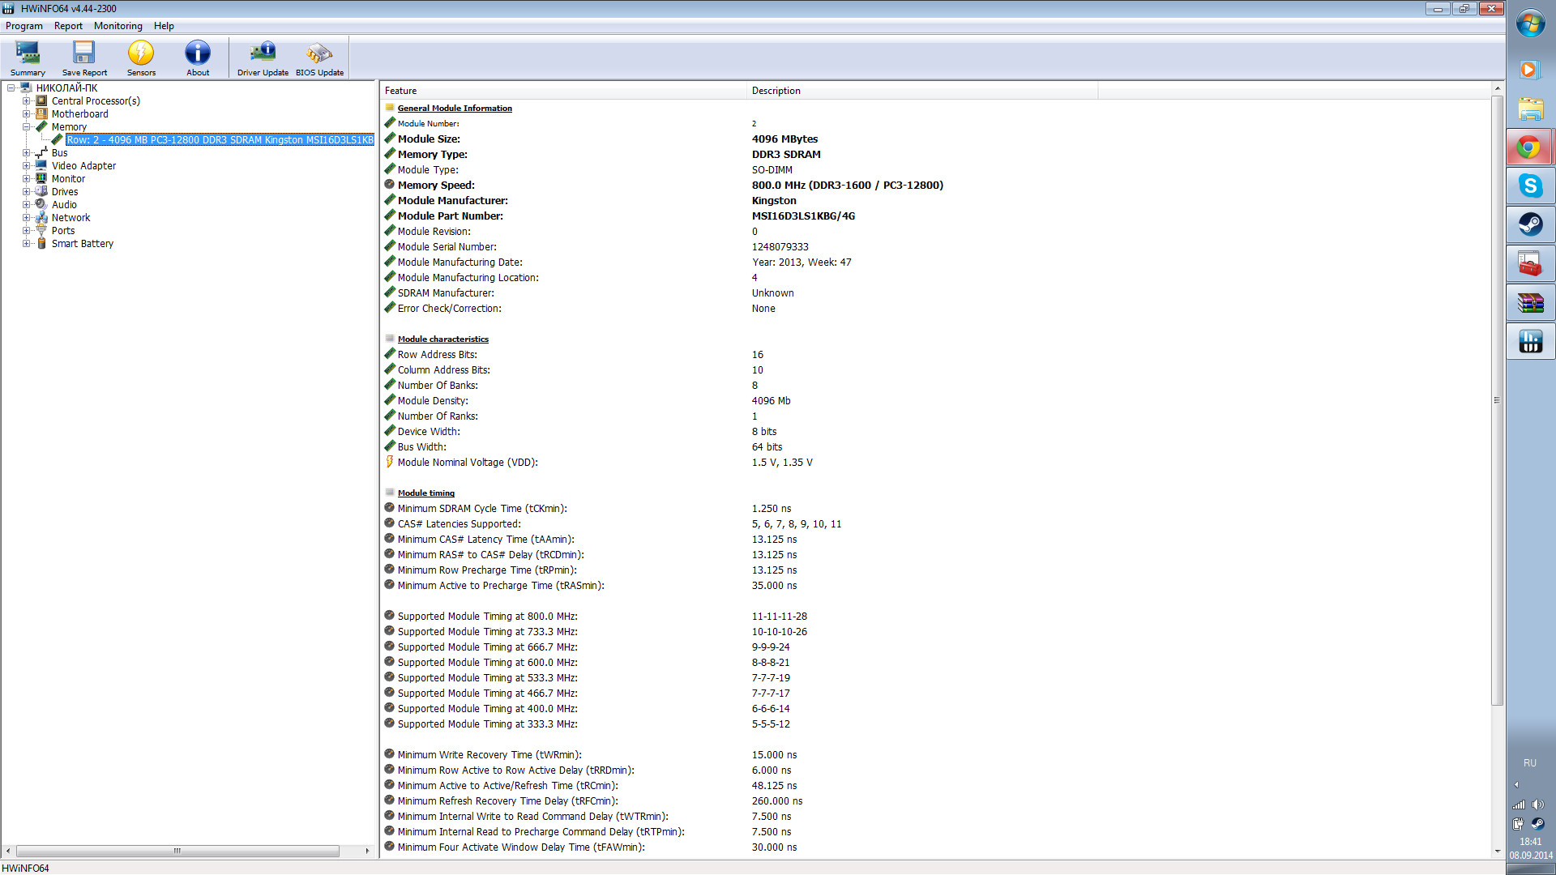This screenshot has height=875, width=1556.
Task: Show hidden tray icons arrow
Action: click(1516, 784)
